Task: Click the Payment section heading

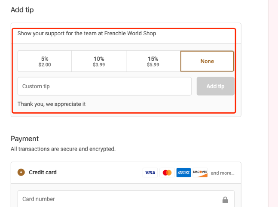Action: 24,139
